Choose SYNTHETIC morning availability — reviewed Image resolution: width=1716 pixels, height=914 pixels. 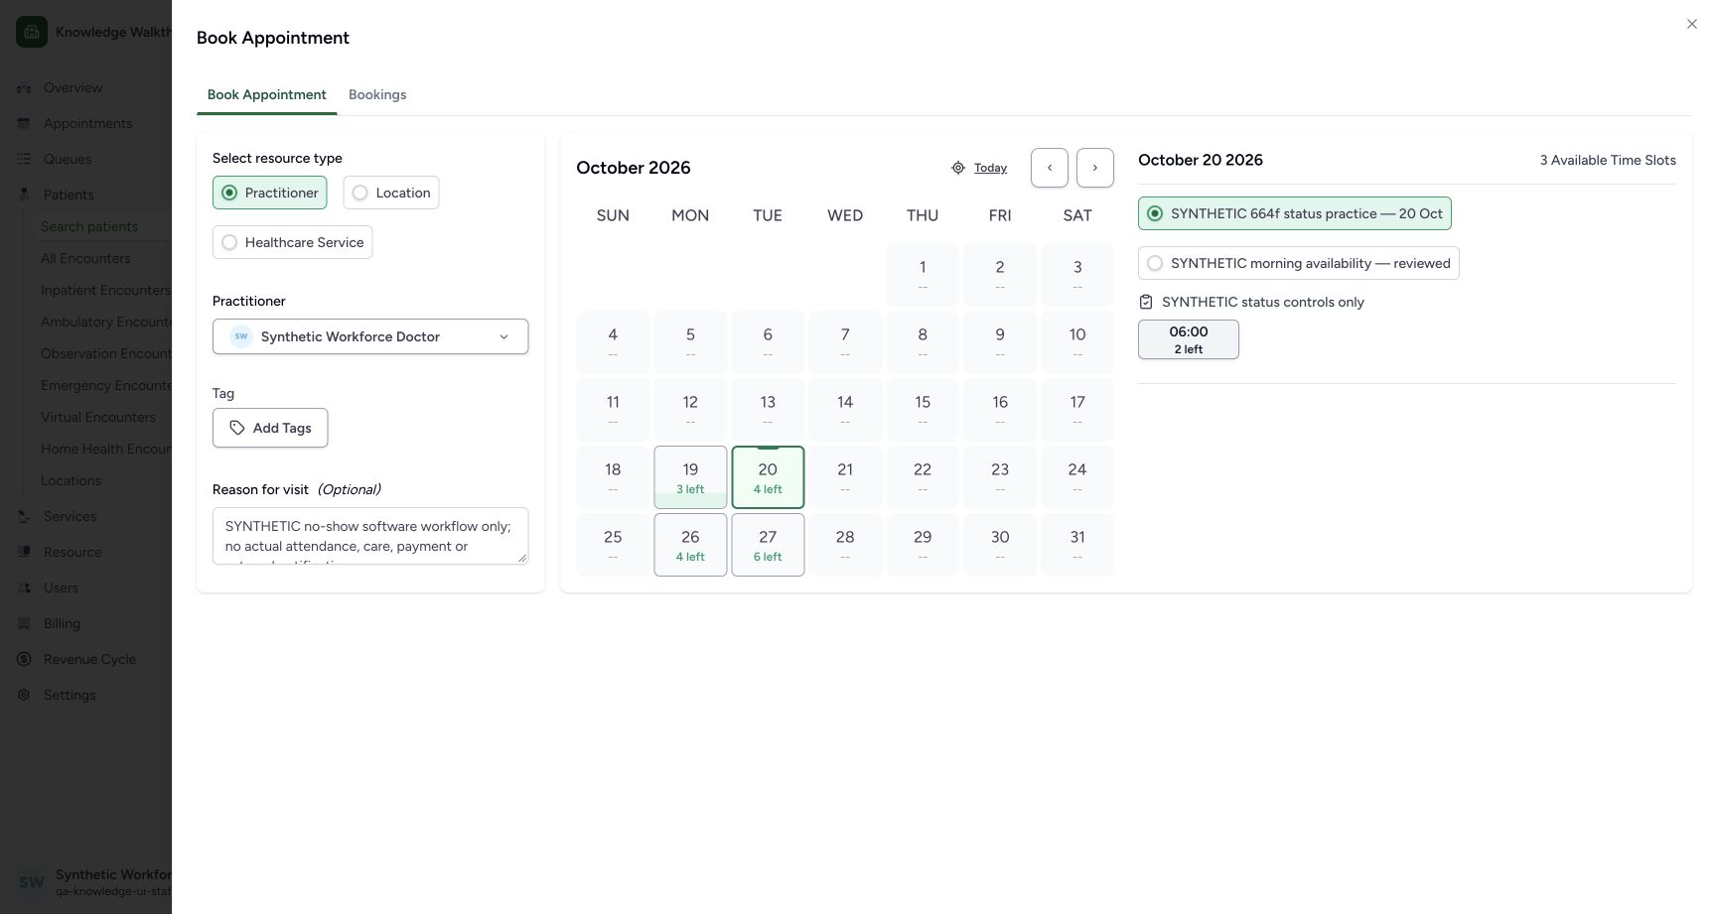[1298, 263]
